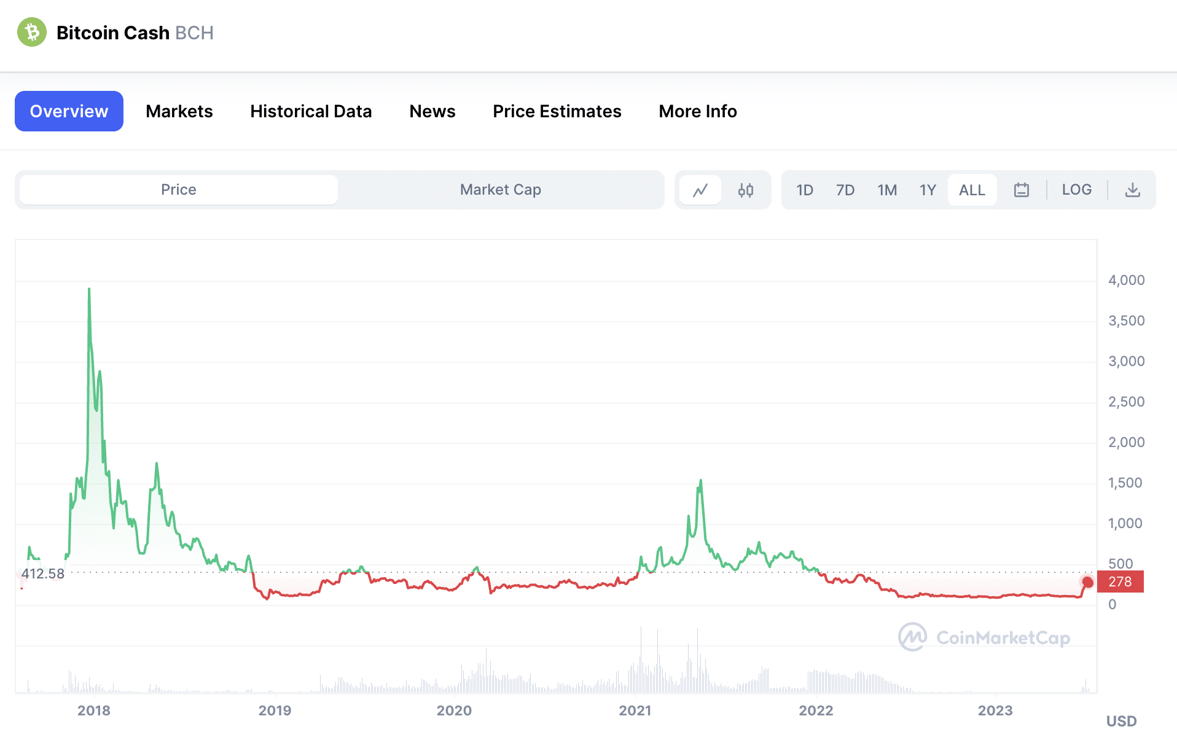Screen dimensions: 1177x743
Task: Click the Bitcoin Cash logo icon
Action: click(32, 32)
